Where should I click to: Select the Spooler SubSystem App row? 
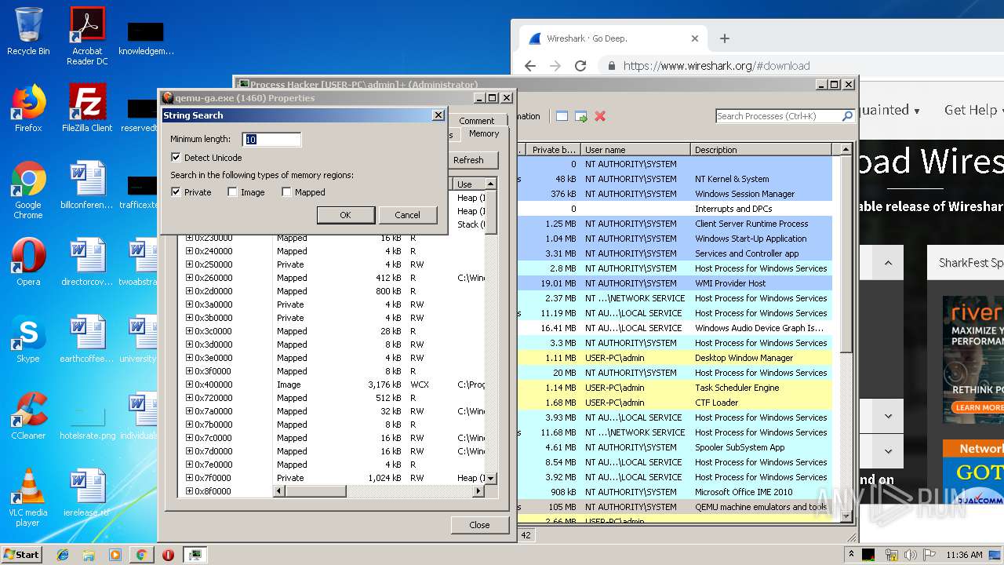click(x=675, y=447)
